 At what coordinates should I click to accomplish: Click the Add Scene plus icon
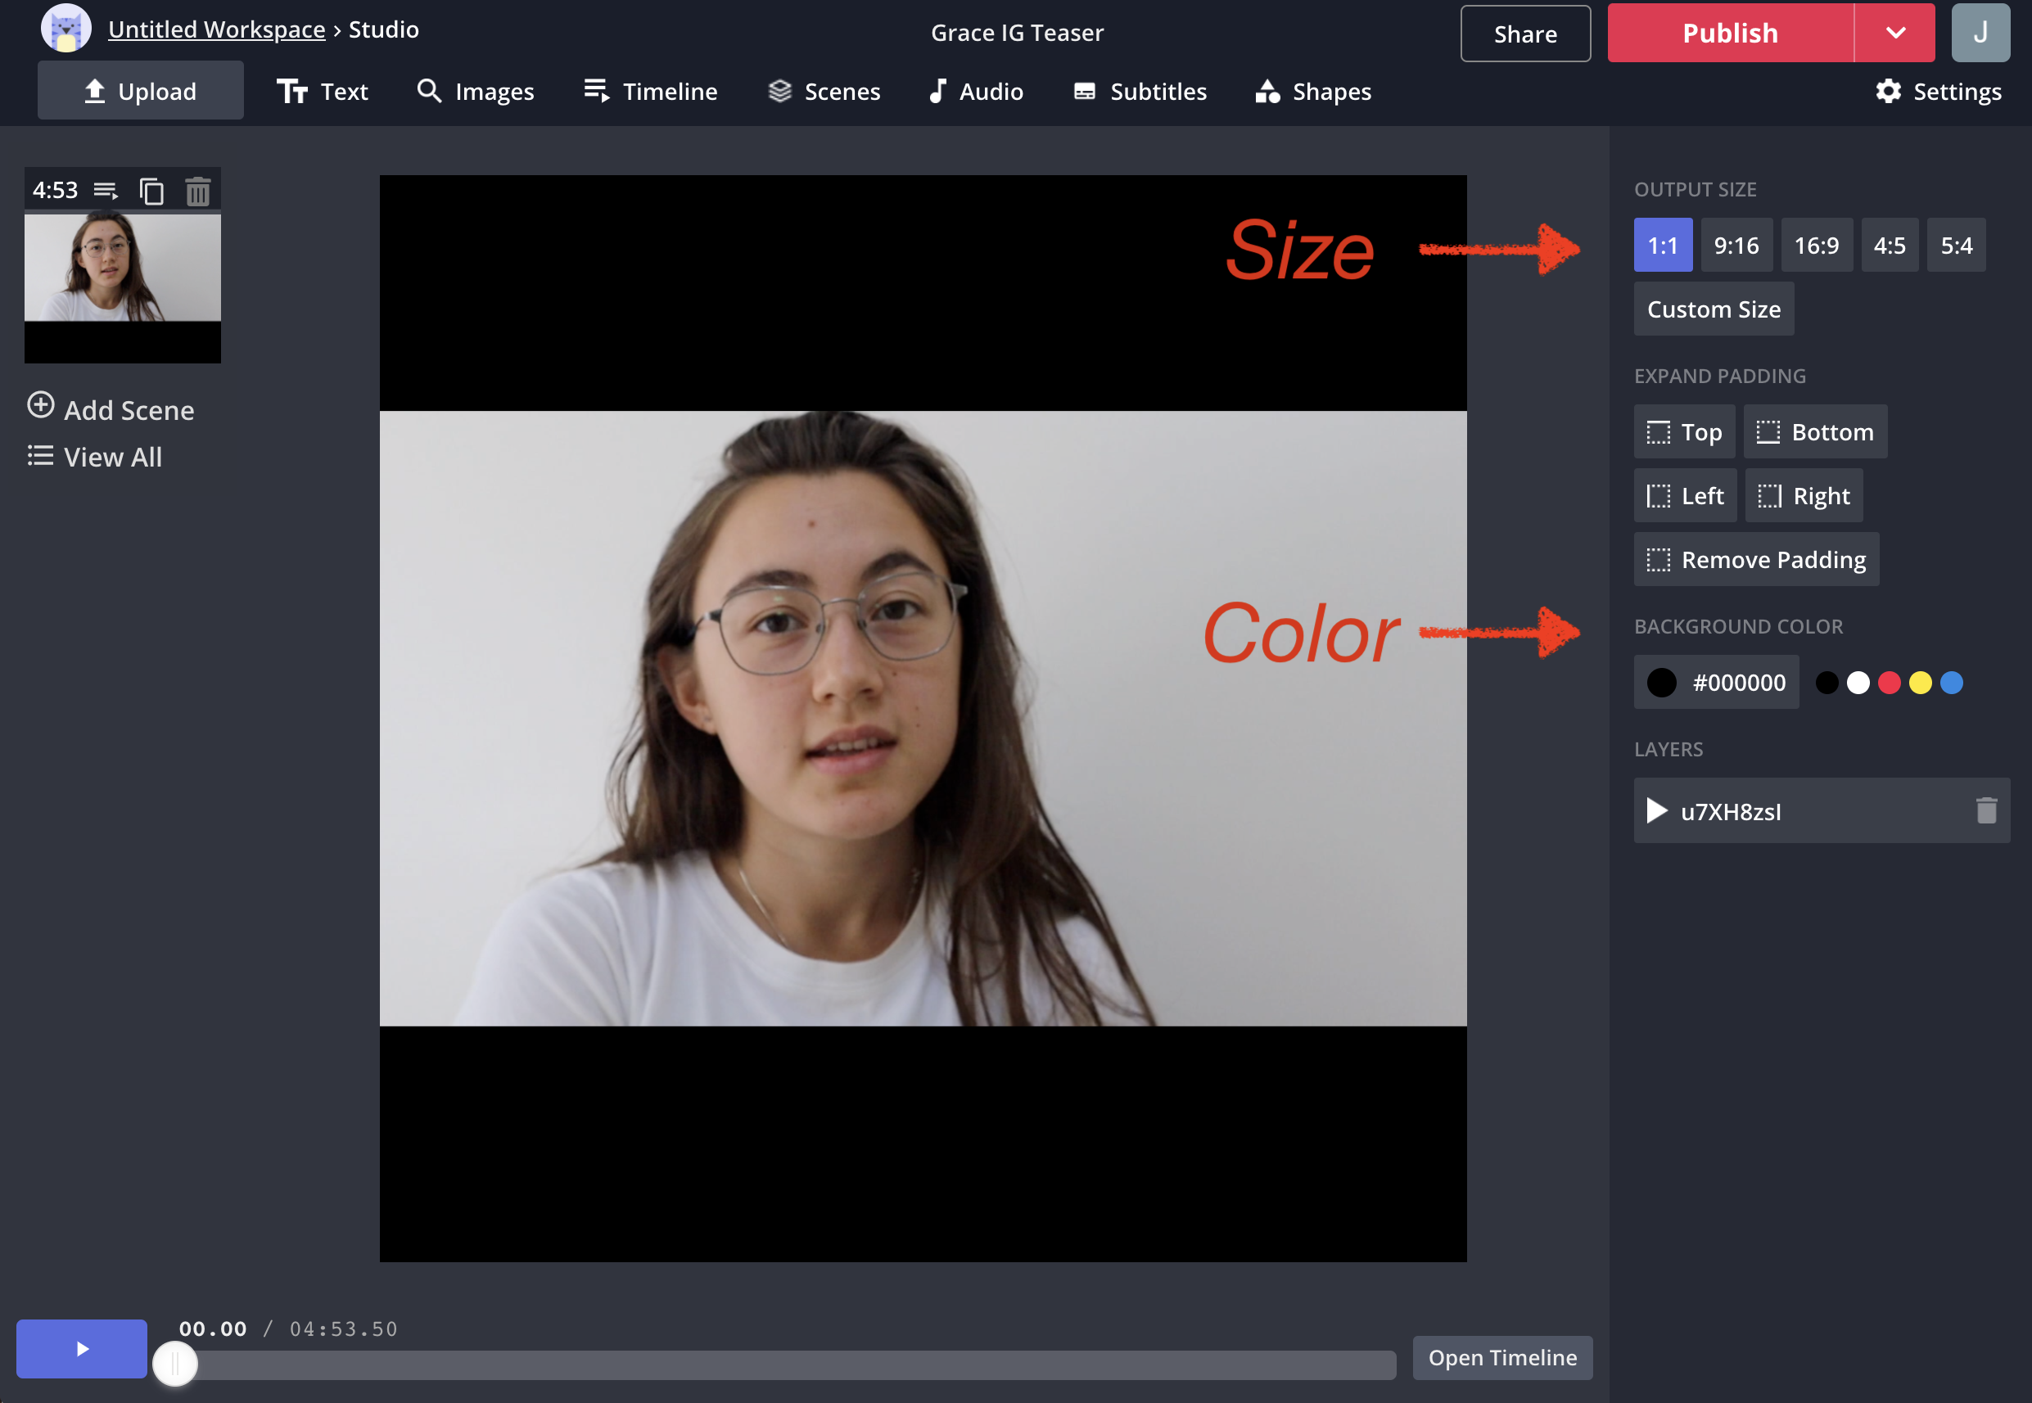point(40,405)
